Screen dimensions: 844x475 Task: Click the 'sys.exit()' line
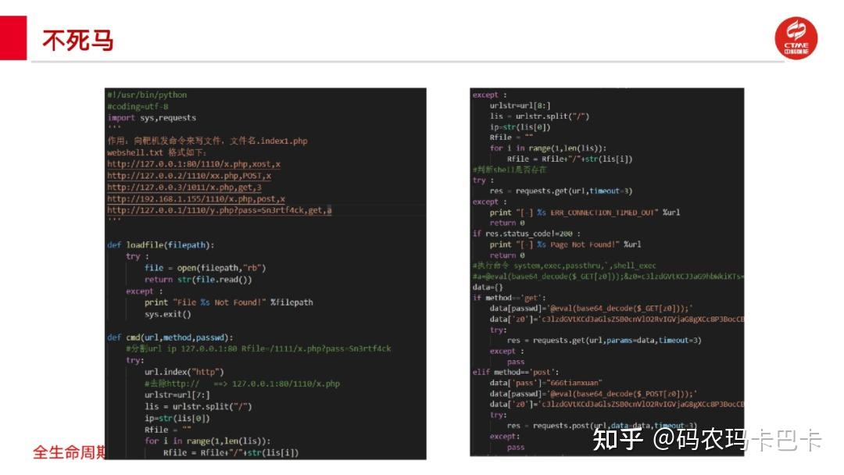pos(167,314)
